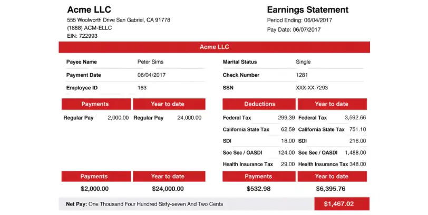The height and width of the screenshot is (215, 428).
Task: Click the total deductions amount $532.98
Action: 258,189
